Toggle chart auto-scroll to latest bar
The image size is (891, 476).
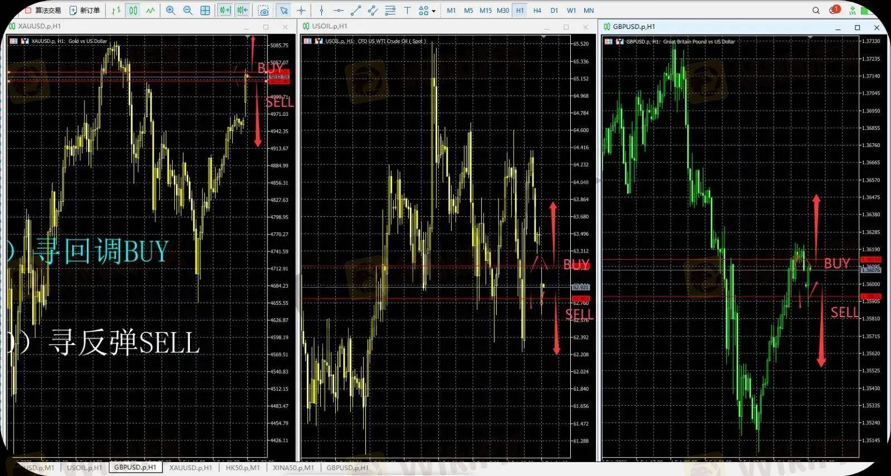(x=224, y=11)
